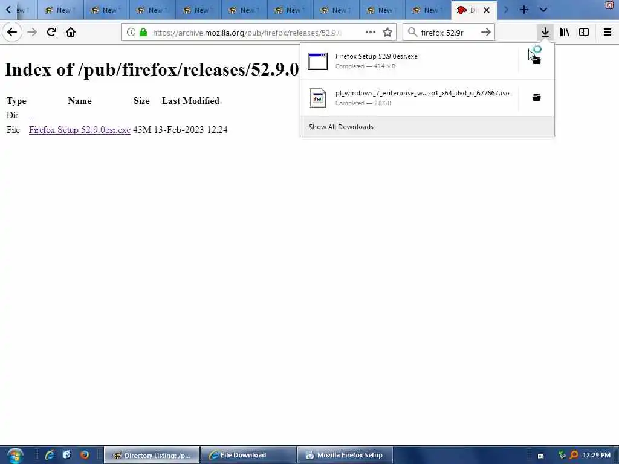Reload the current page
Screen dimensions: 619x464
[x=51, y=33]
